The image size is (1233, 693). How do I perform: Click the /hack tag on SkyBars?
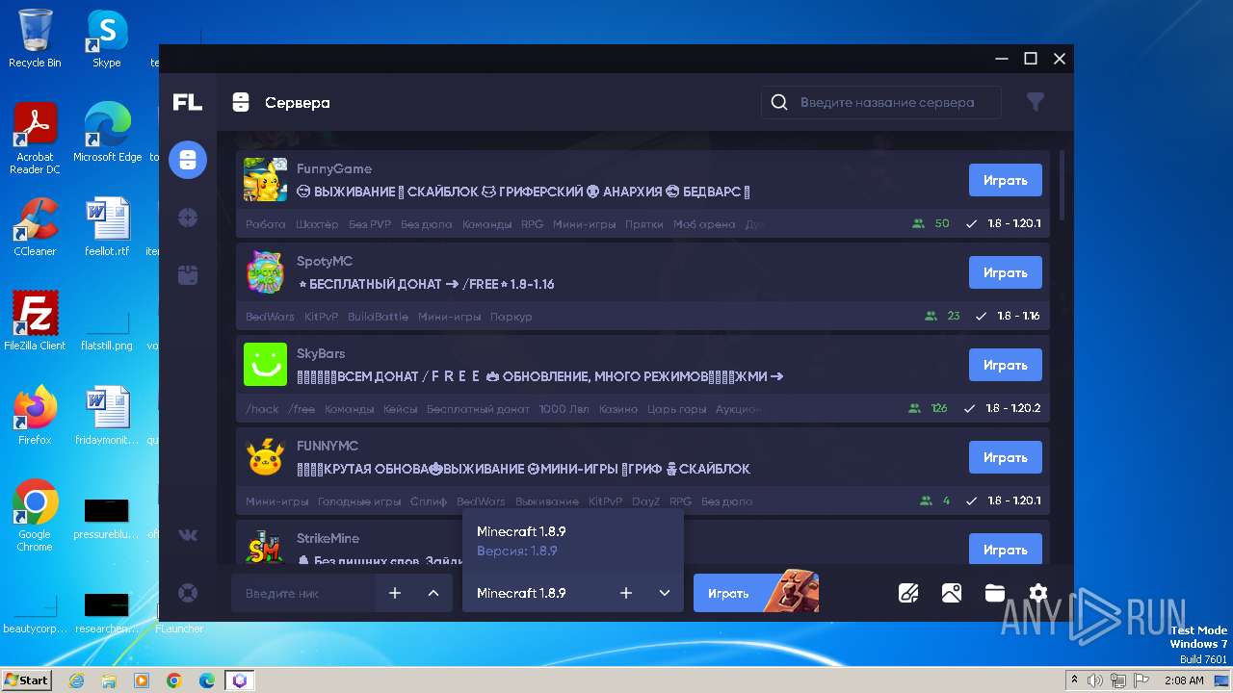(x=262, y=409)
